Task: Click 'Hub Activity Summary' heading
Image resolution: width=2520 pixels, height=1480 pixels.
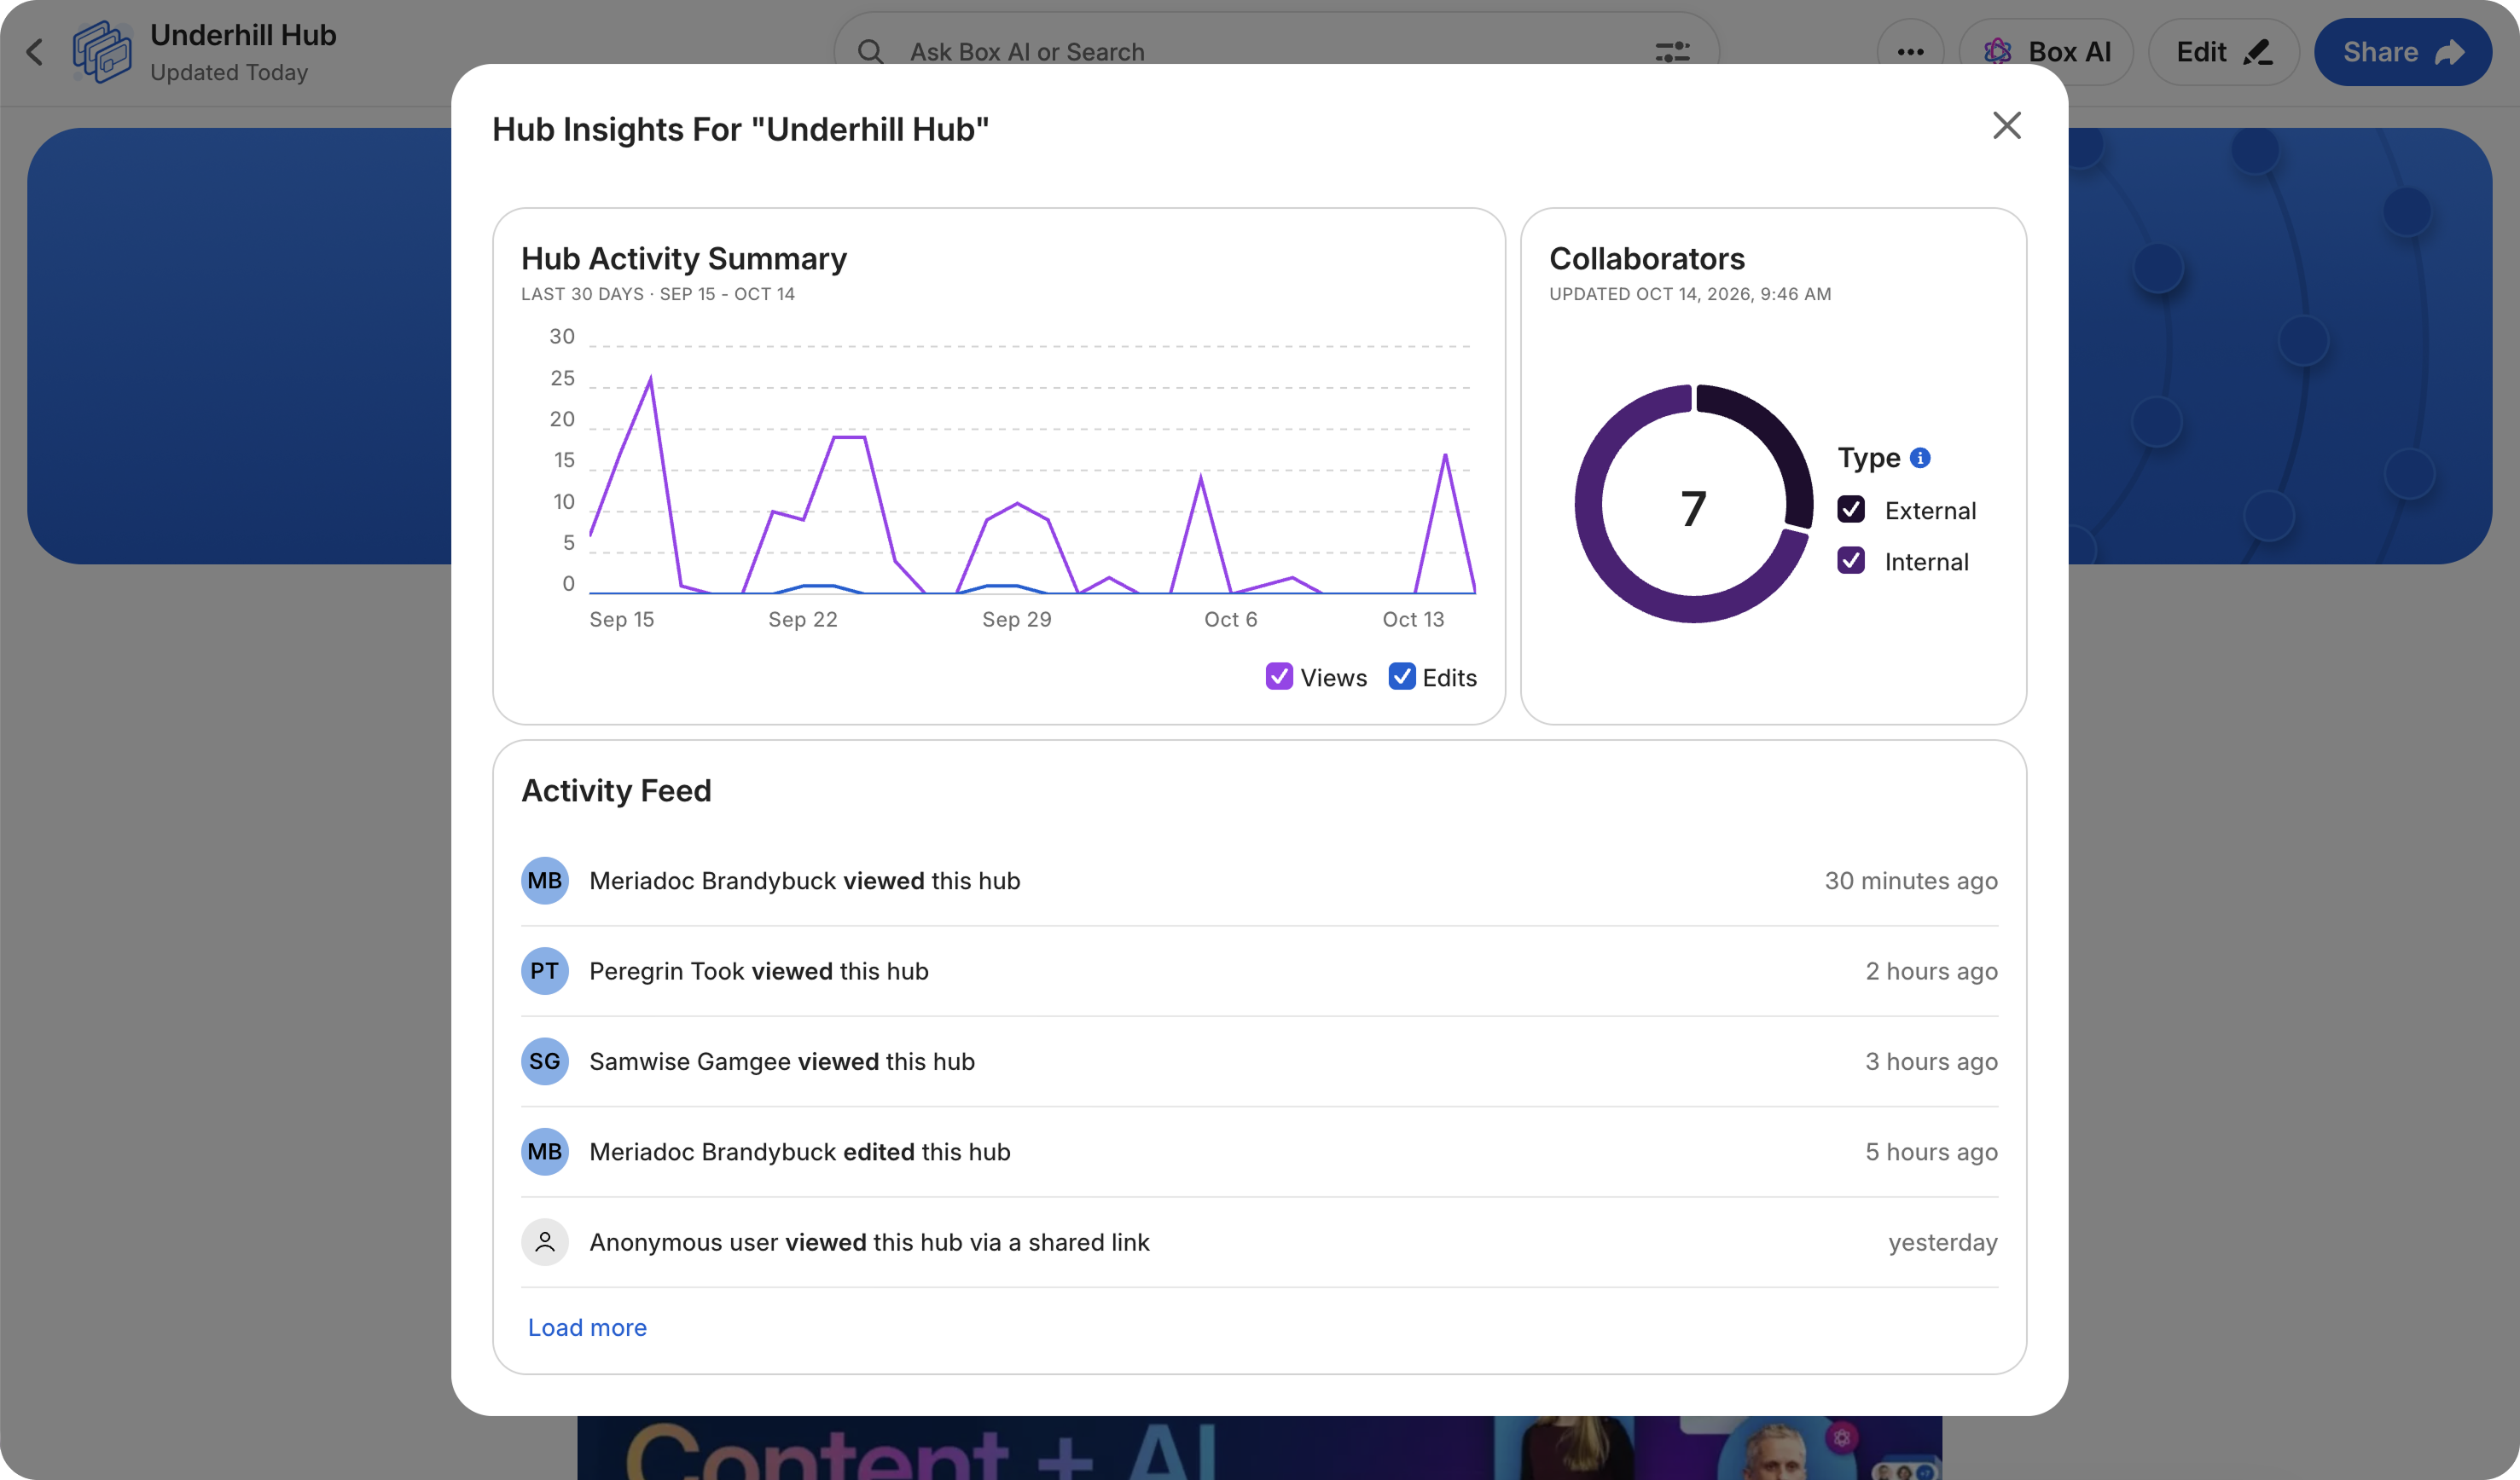Action: pos(684,259)
